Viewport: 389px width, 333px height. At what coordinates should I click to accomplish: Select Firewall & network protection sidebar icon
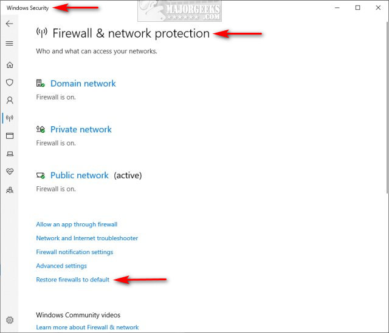(10, 118)
